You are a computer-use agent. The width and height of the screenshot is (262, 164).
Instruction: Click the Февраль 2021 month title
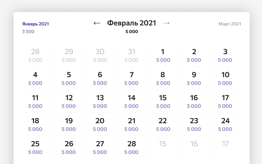click(x=131, y=23)
